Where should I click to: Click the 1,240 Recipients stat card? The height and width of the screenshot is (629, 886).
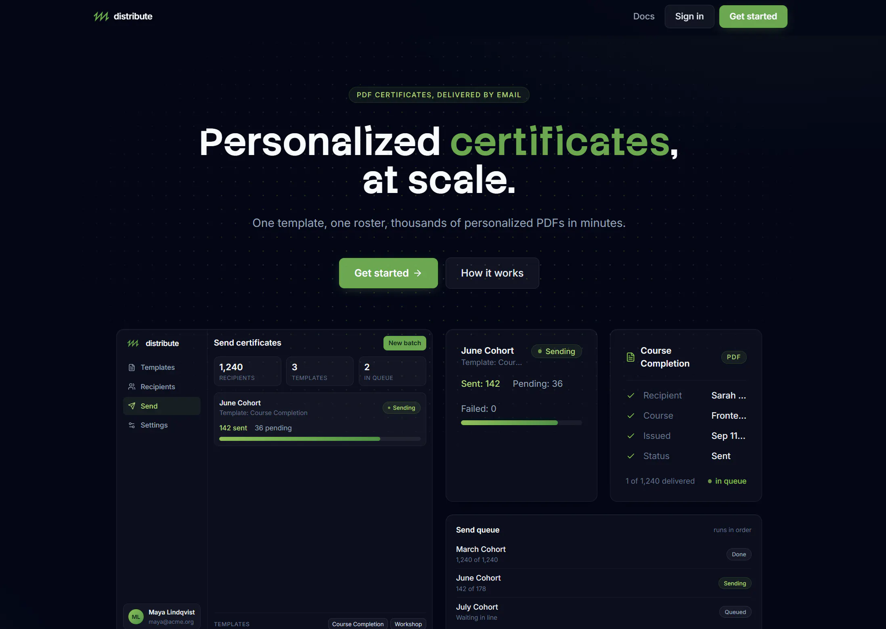coord(247,371)
